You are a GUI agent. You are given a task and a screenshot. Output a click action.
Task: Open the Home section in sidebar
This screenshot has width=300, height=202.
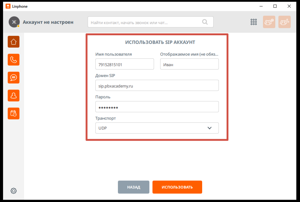pyautogui.click(x=14, y=42)
